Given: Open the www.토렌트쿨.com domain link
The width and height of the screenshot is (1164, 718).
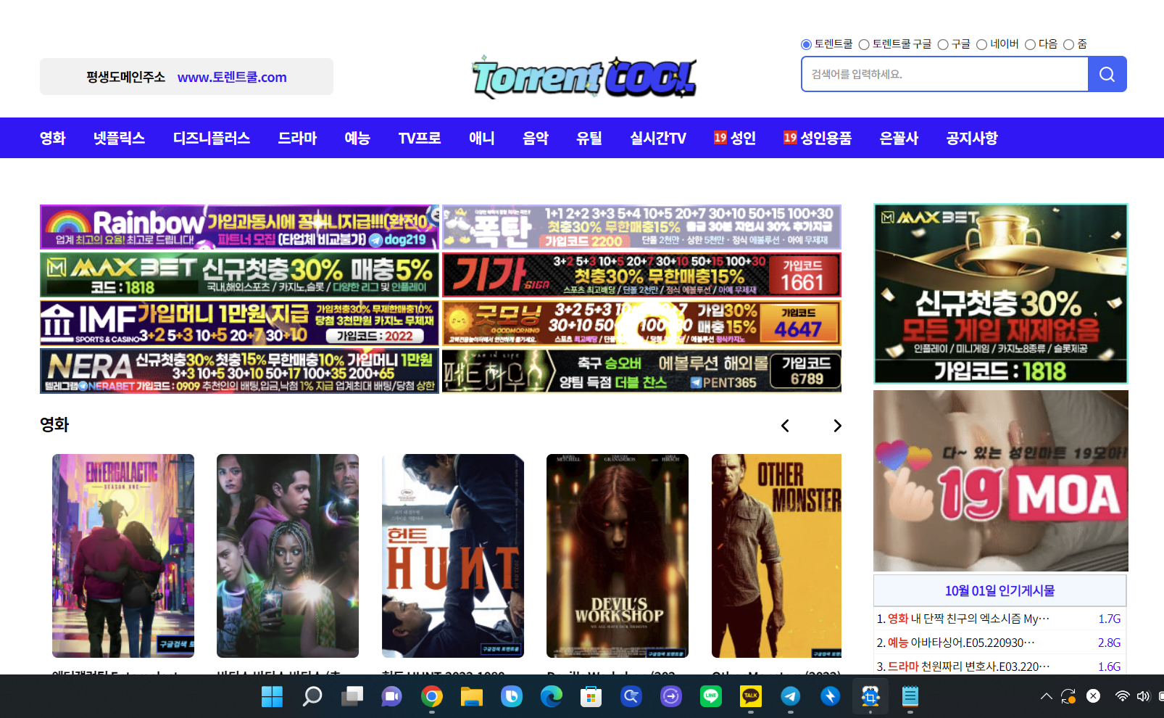Looking at the screenshot, I should [232, 77].
